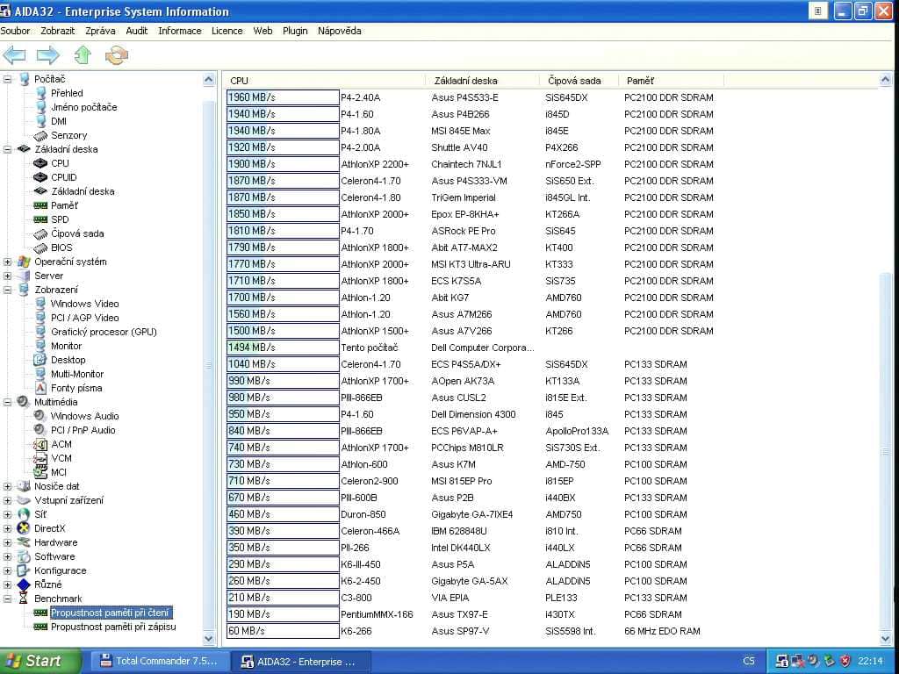The image size is (899, 674).
Task: Click the green Up arrow toolbar icon
Action: click(x=83, y=55)
